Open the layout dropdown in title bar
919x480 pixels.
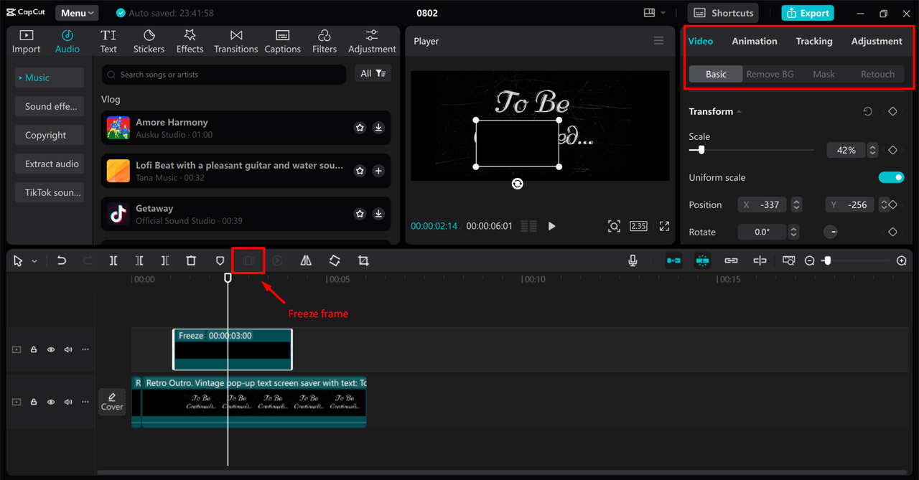pos(655,13)
